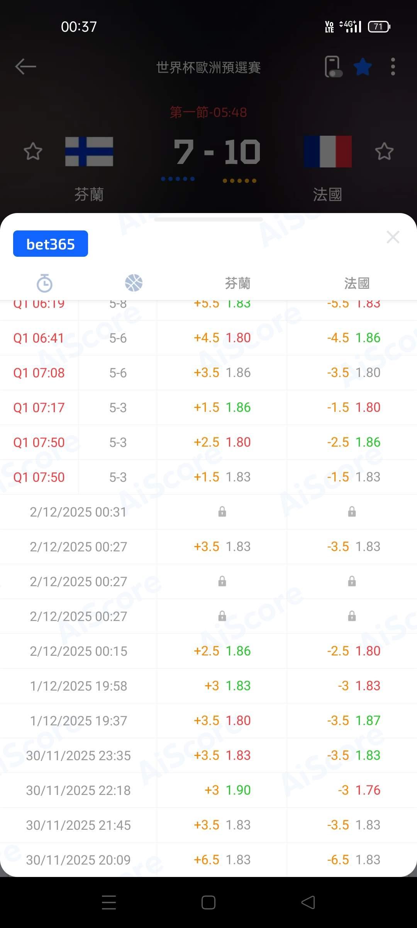
Task: Tap the Finland flag icon
Action: point(89,152)
